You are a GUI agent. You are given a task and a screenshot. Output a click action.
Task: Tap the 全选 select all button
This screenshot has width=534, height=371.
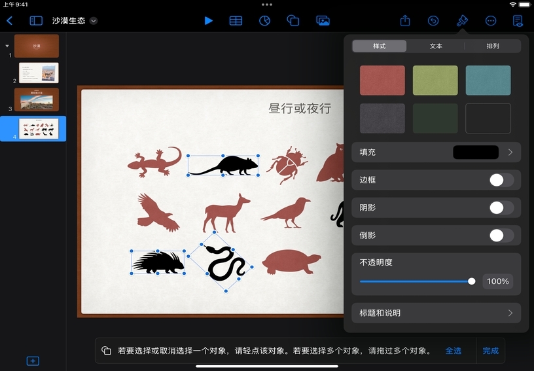[453, 351]
